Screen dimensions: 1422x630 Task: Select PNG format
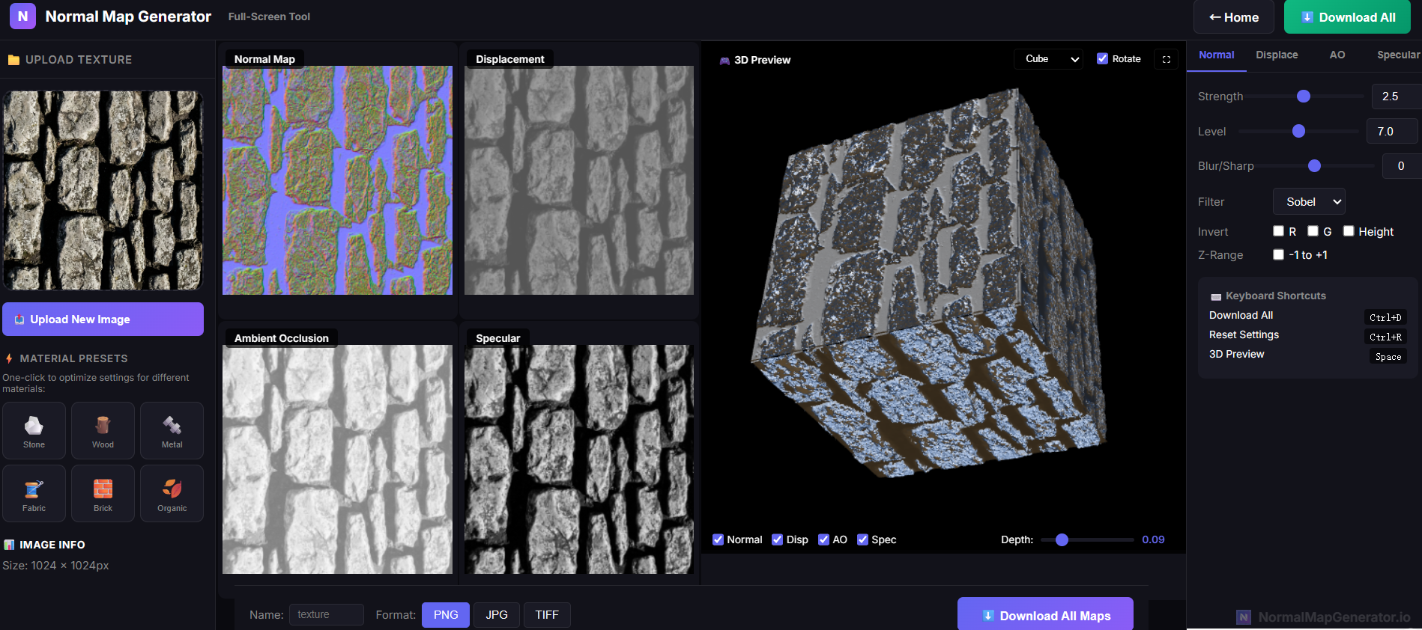[446, 615]
